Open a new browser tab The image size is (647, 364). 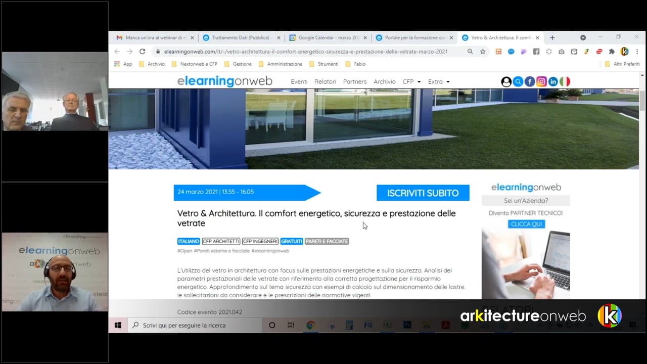tap(552, 37)
